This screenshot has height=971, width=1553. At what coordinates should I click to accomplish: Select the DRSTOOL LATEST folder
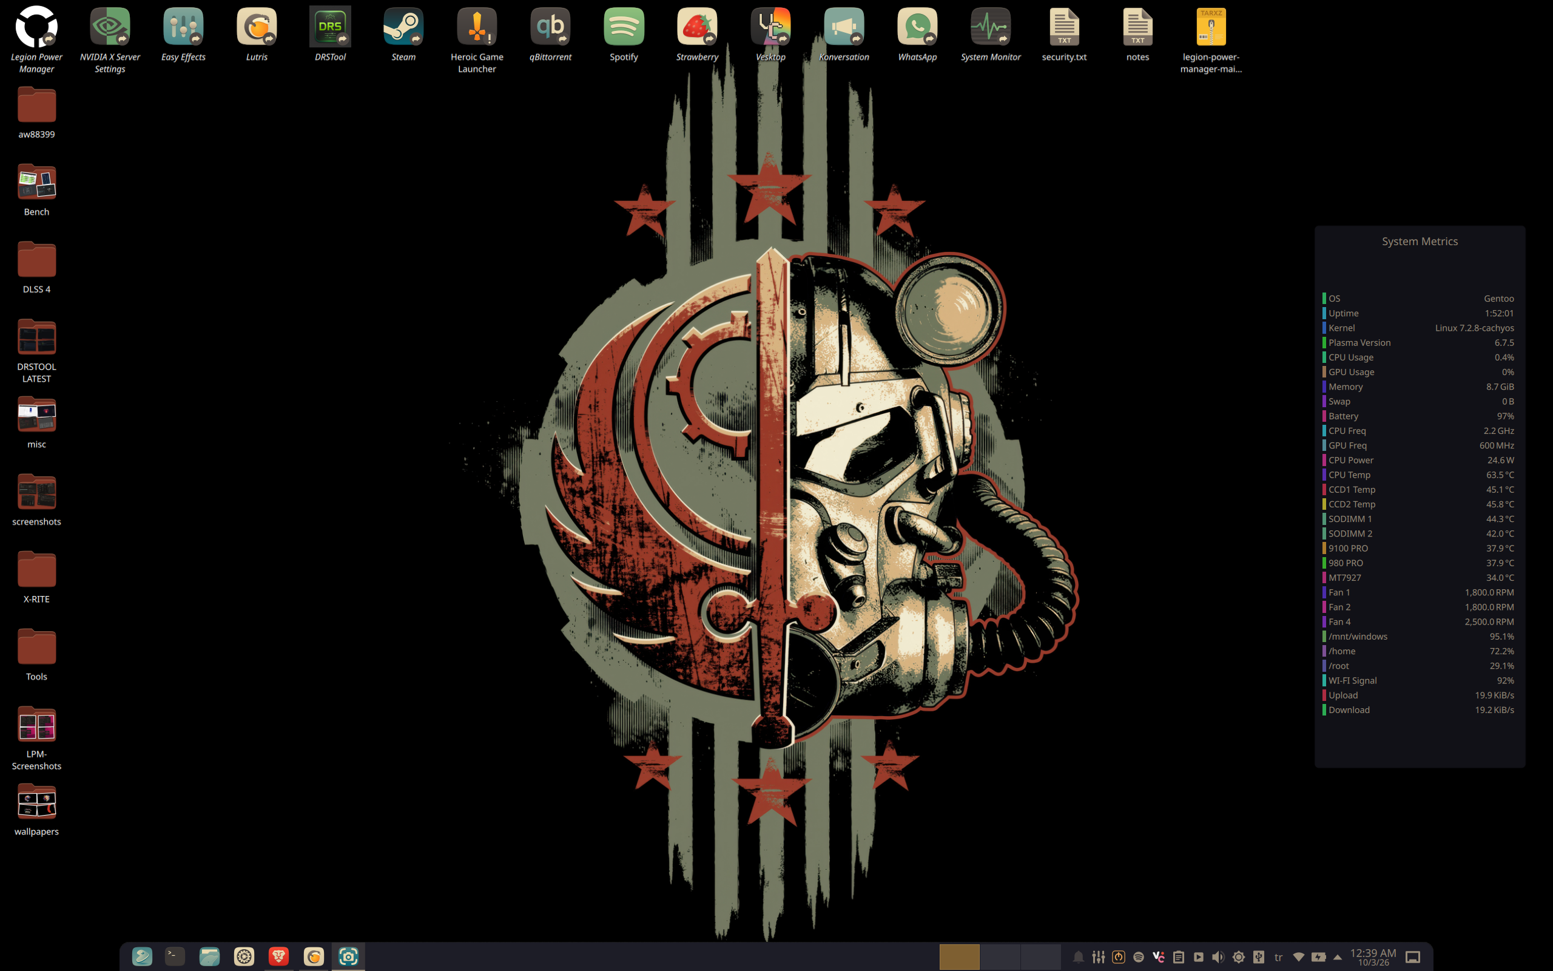click(36, 337)
